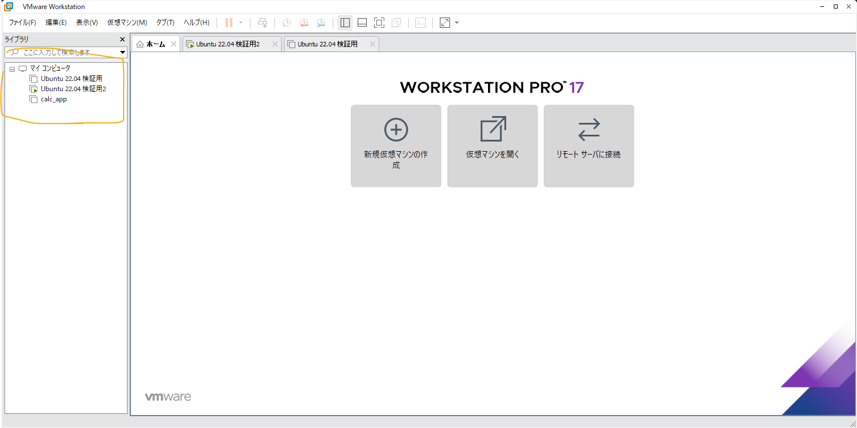Click 仮想マシンを開く on the home screen
The height and width of the screenshot is (428, 857).
[492, 145]
